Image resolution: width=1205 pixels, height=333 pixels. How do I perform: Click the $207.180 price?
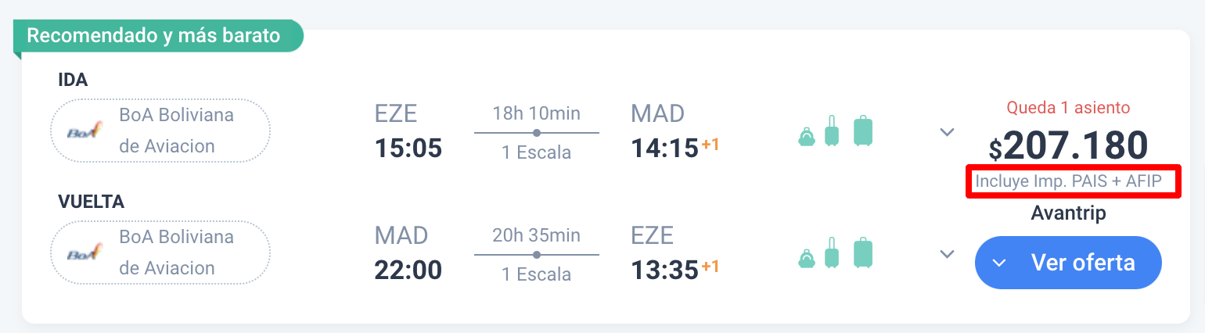[1068, 145]
